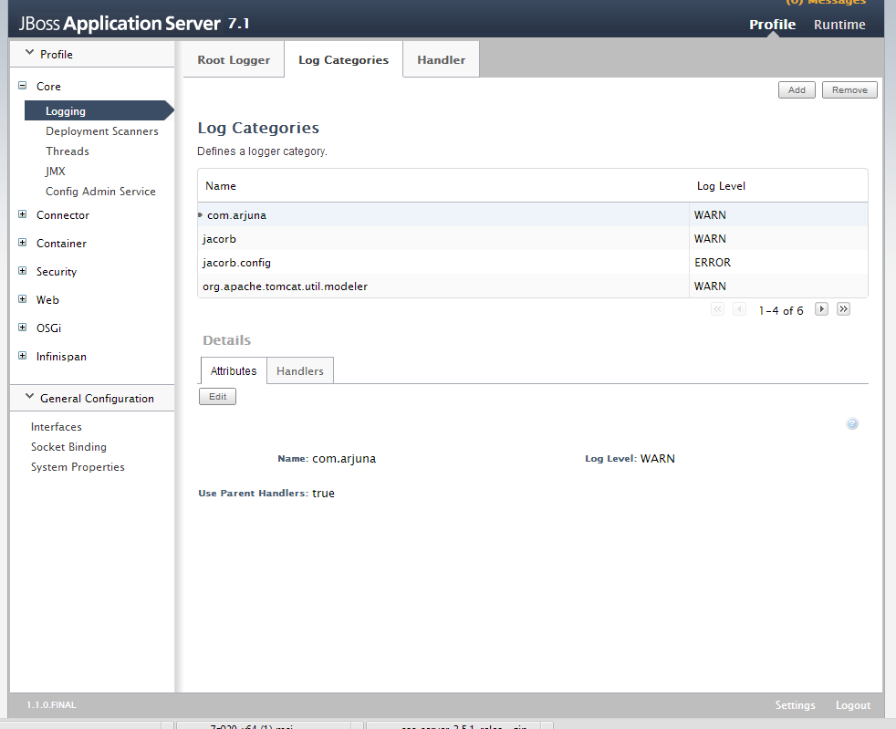Image resolution: width=896 pixels, height=729 pixels.
Task: Click the previous page arrow icon
Action: pyautogui.click(x=739, y=309)
